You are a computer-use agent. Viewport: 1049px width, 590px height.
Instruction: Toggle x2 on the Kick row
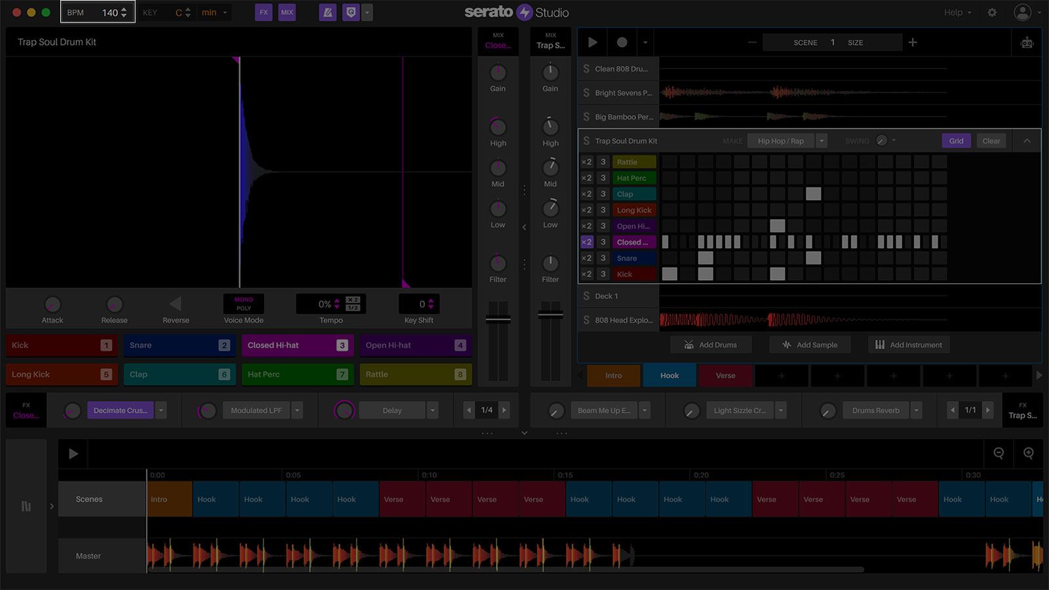point(587,274)
